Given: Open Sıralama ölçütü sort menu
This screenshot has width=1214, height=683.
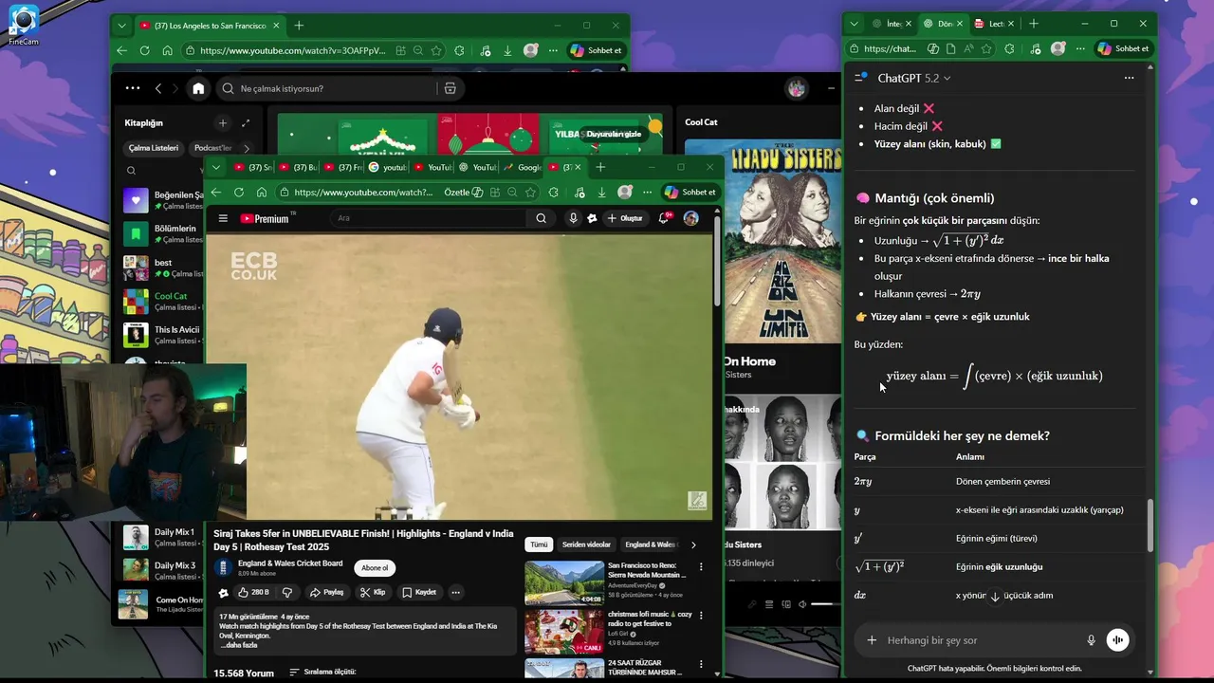Looking at the screenshot, I should [x=322, y=672].
